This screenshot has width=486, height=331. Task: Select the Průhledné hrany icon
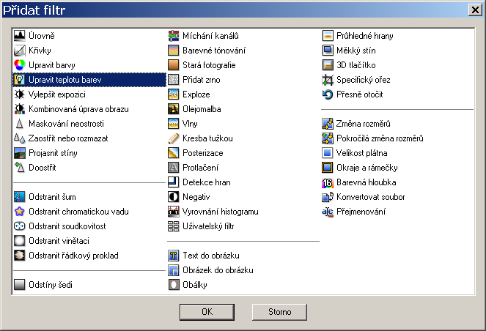(x=328, y=36)
